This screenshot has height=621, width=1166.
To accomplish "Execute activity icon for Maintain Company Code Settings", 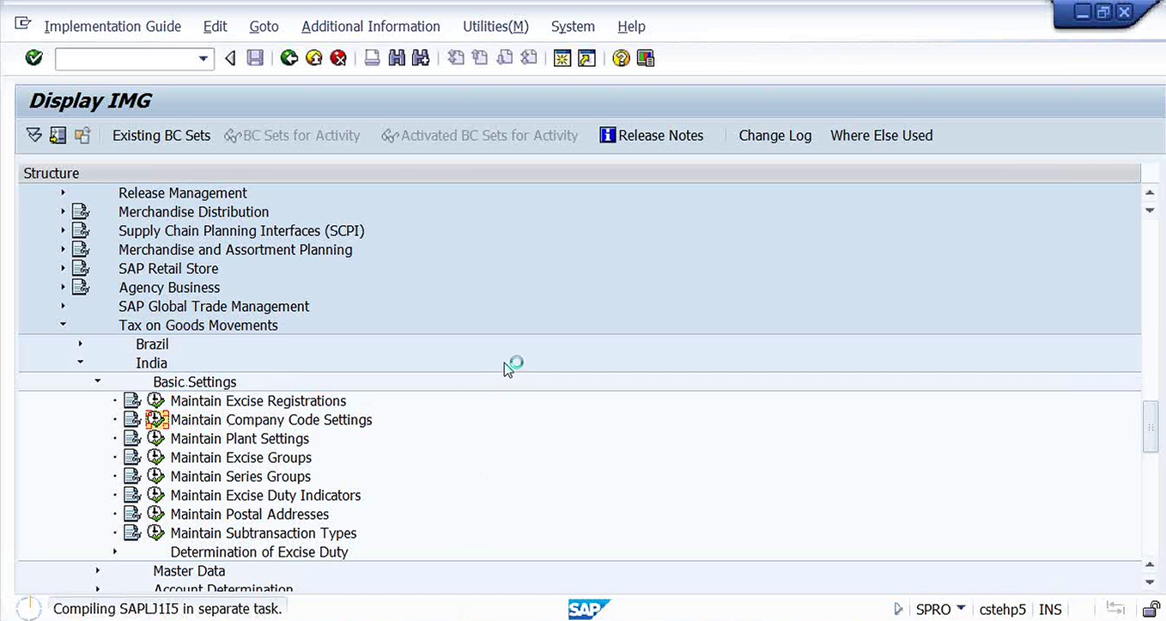I will (x=156, y=419).
